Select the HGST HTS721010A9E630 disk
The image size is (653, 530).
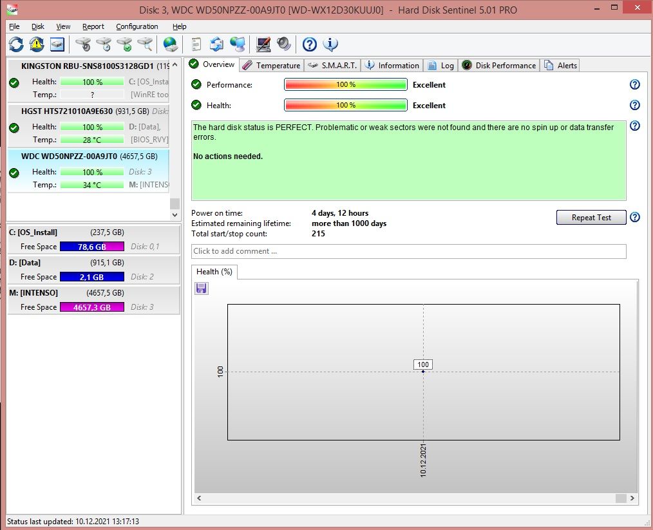[x=88, y=125]
